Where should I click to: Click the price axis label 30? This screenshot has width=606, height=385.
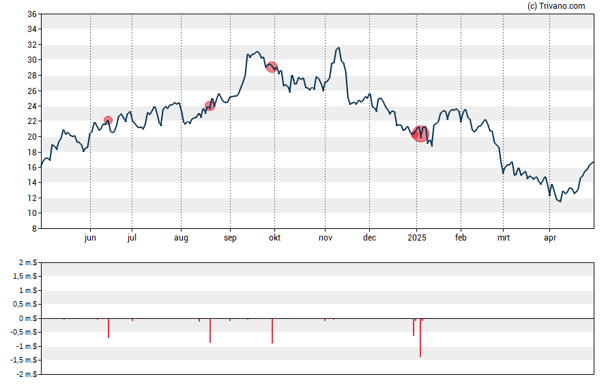pyautogui.click(x=32, y=60)
